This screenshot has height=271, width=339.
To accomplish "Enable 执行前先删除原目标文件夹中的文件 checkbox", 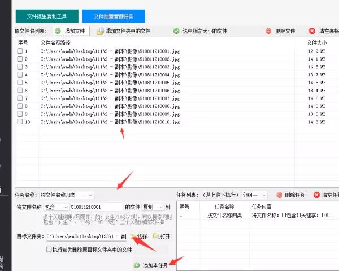I will point(49,250).
